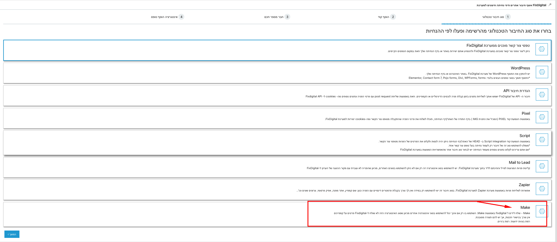Click the Script integration icon

tap(542, 140)
